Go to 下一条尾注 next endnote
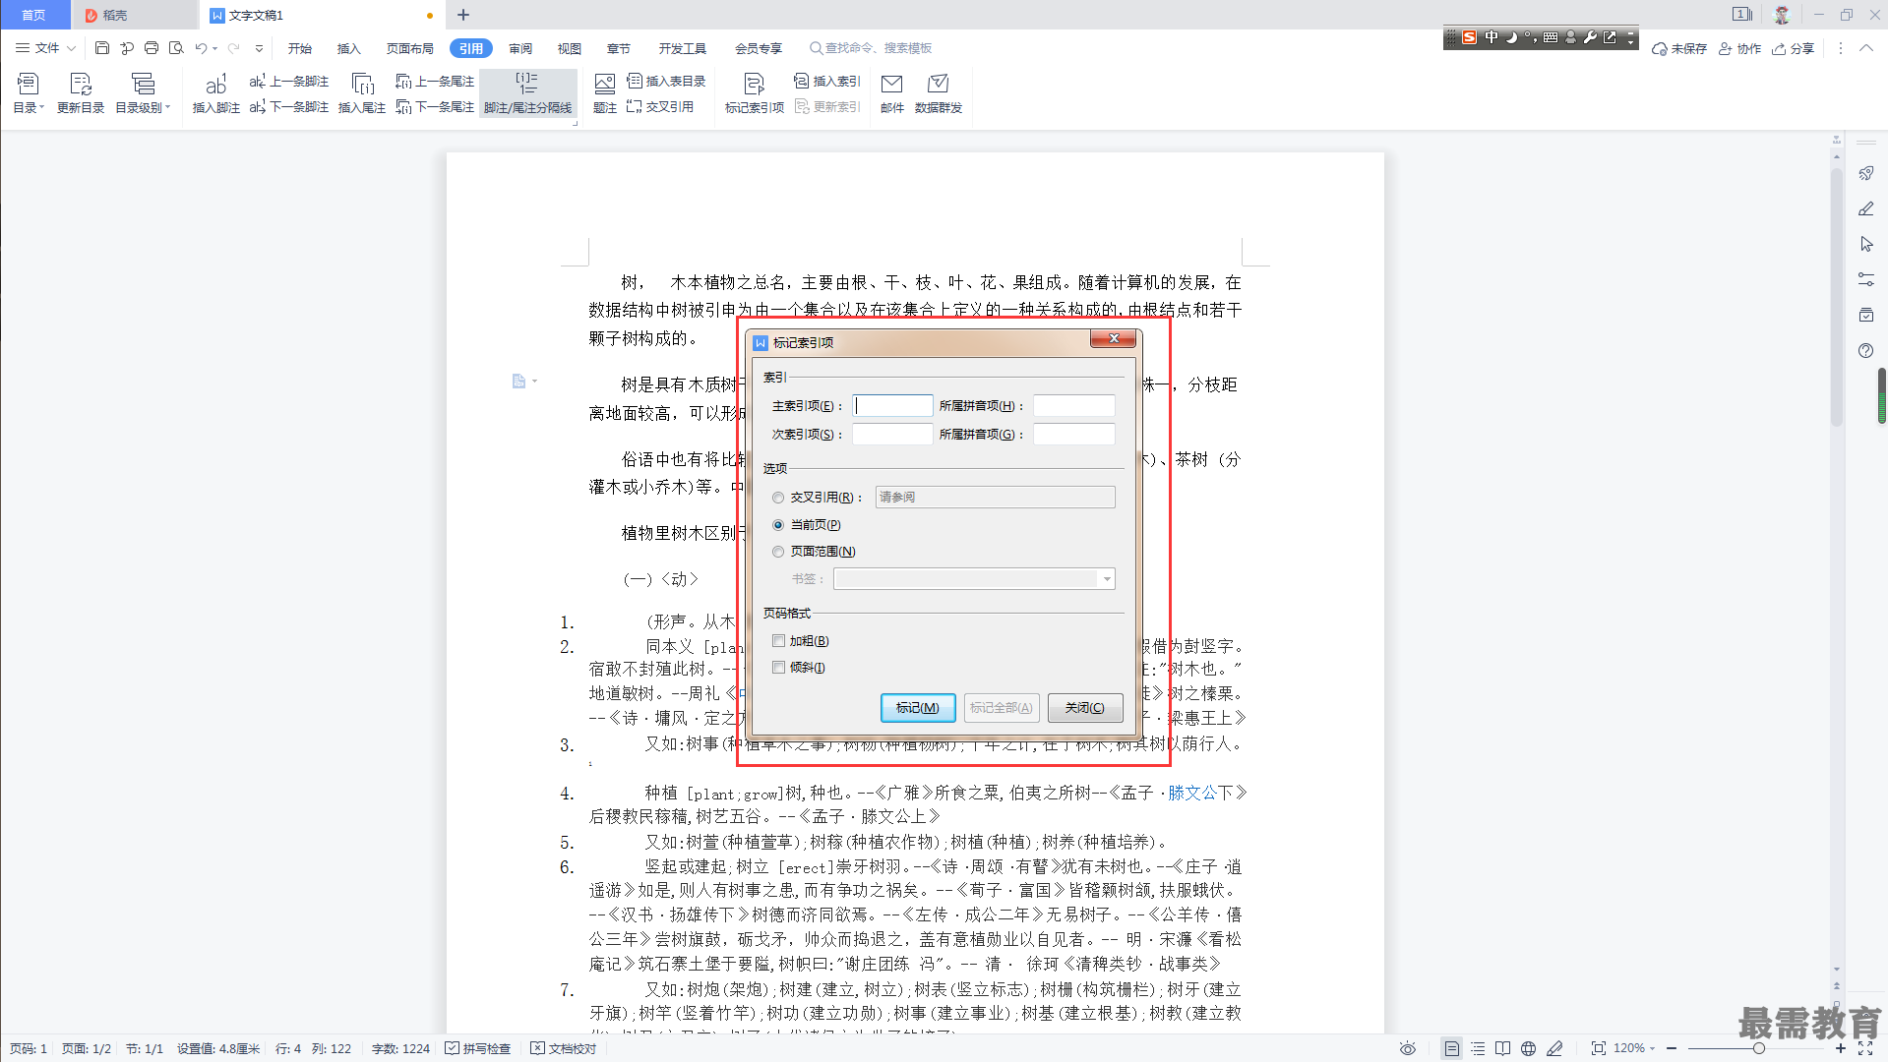Image resolution: width=1888 pixels, height=1062 pixels. click(x=435, y=106)
